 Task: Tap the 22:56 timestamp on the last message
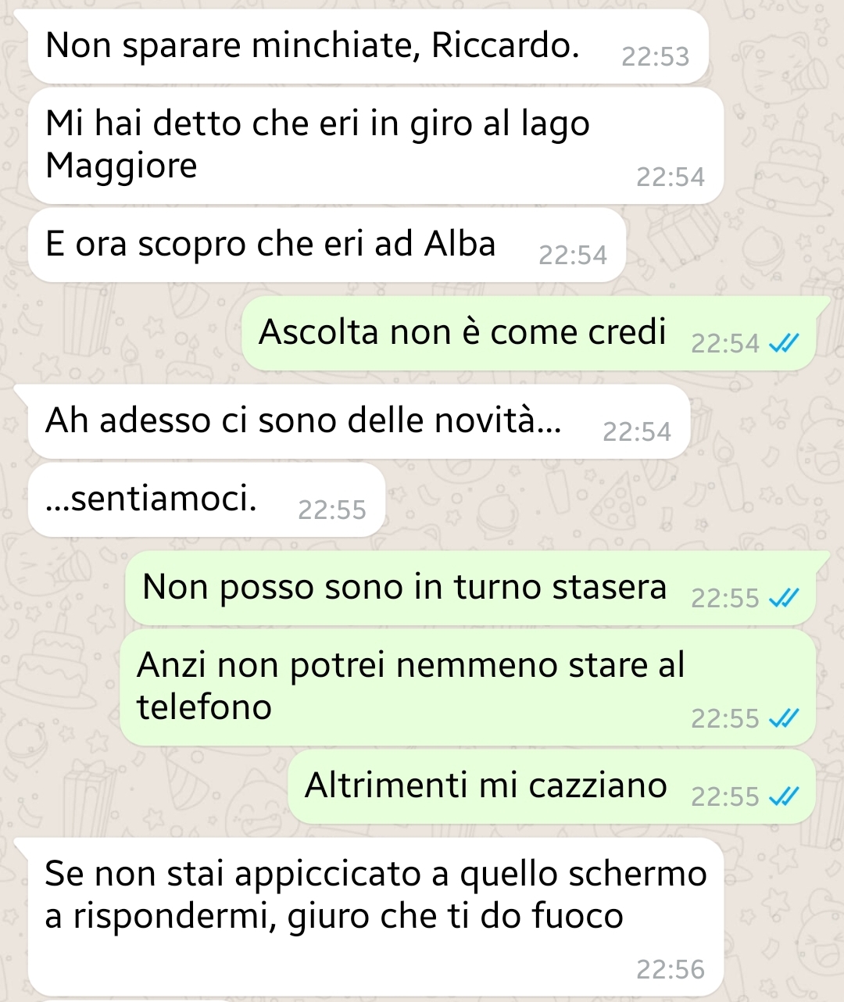(x=671, y=969)
